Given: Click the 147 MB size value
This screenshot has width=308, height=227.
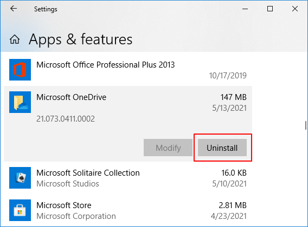Looking at the screenshot, I should (233, 97).
